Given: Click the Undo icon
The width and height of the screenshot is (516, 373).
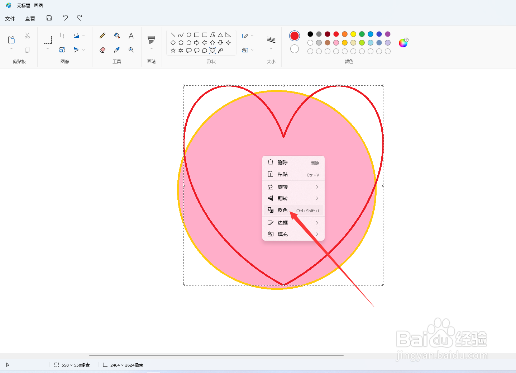Looking at the screenshot, I should pos(65,18).
